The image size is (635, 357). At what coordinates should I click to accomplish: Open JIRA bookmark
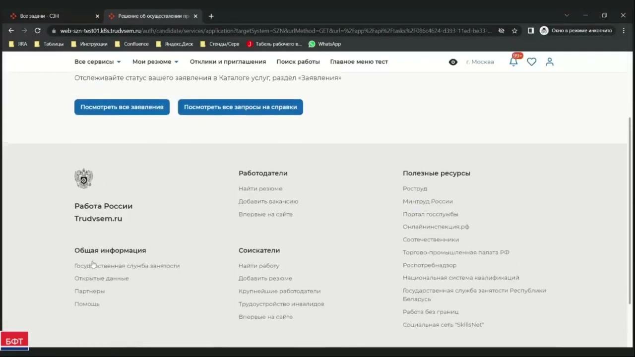pyautogui.click(x=18, y=44)
